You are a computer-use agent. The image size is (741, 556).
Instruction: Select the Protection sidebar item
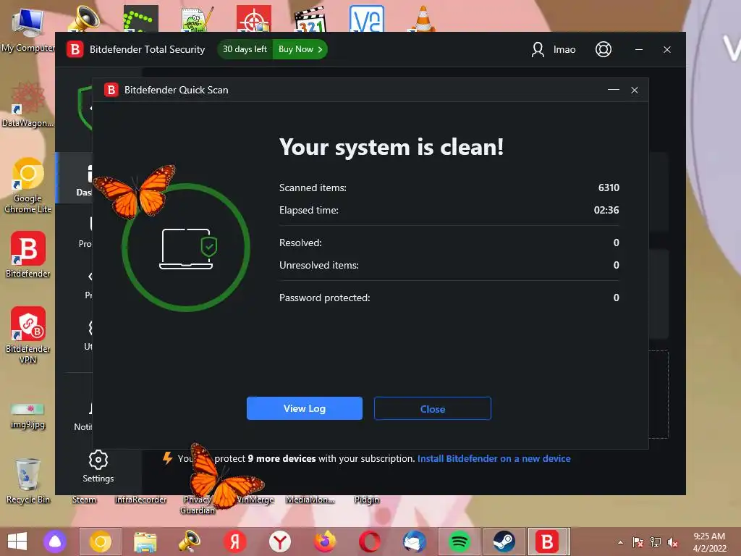click(x=85, y=232)
